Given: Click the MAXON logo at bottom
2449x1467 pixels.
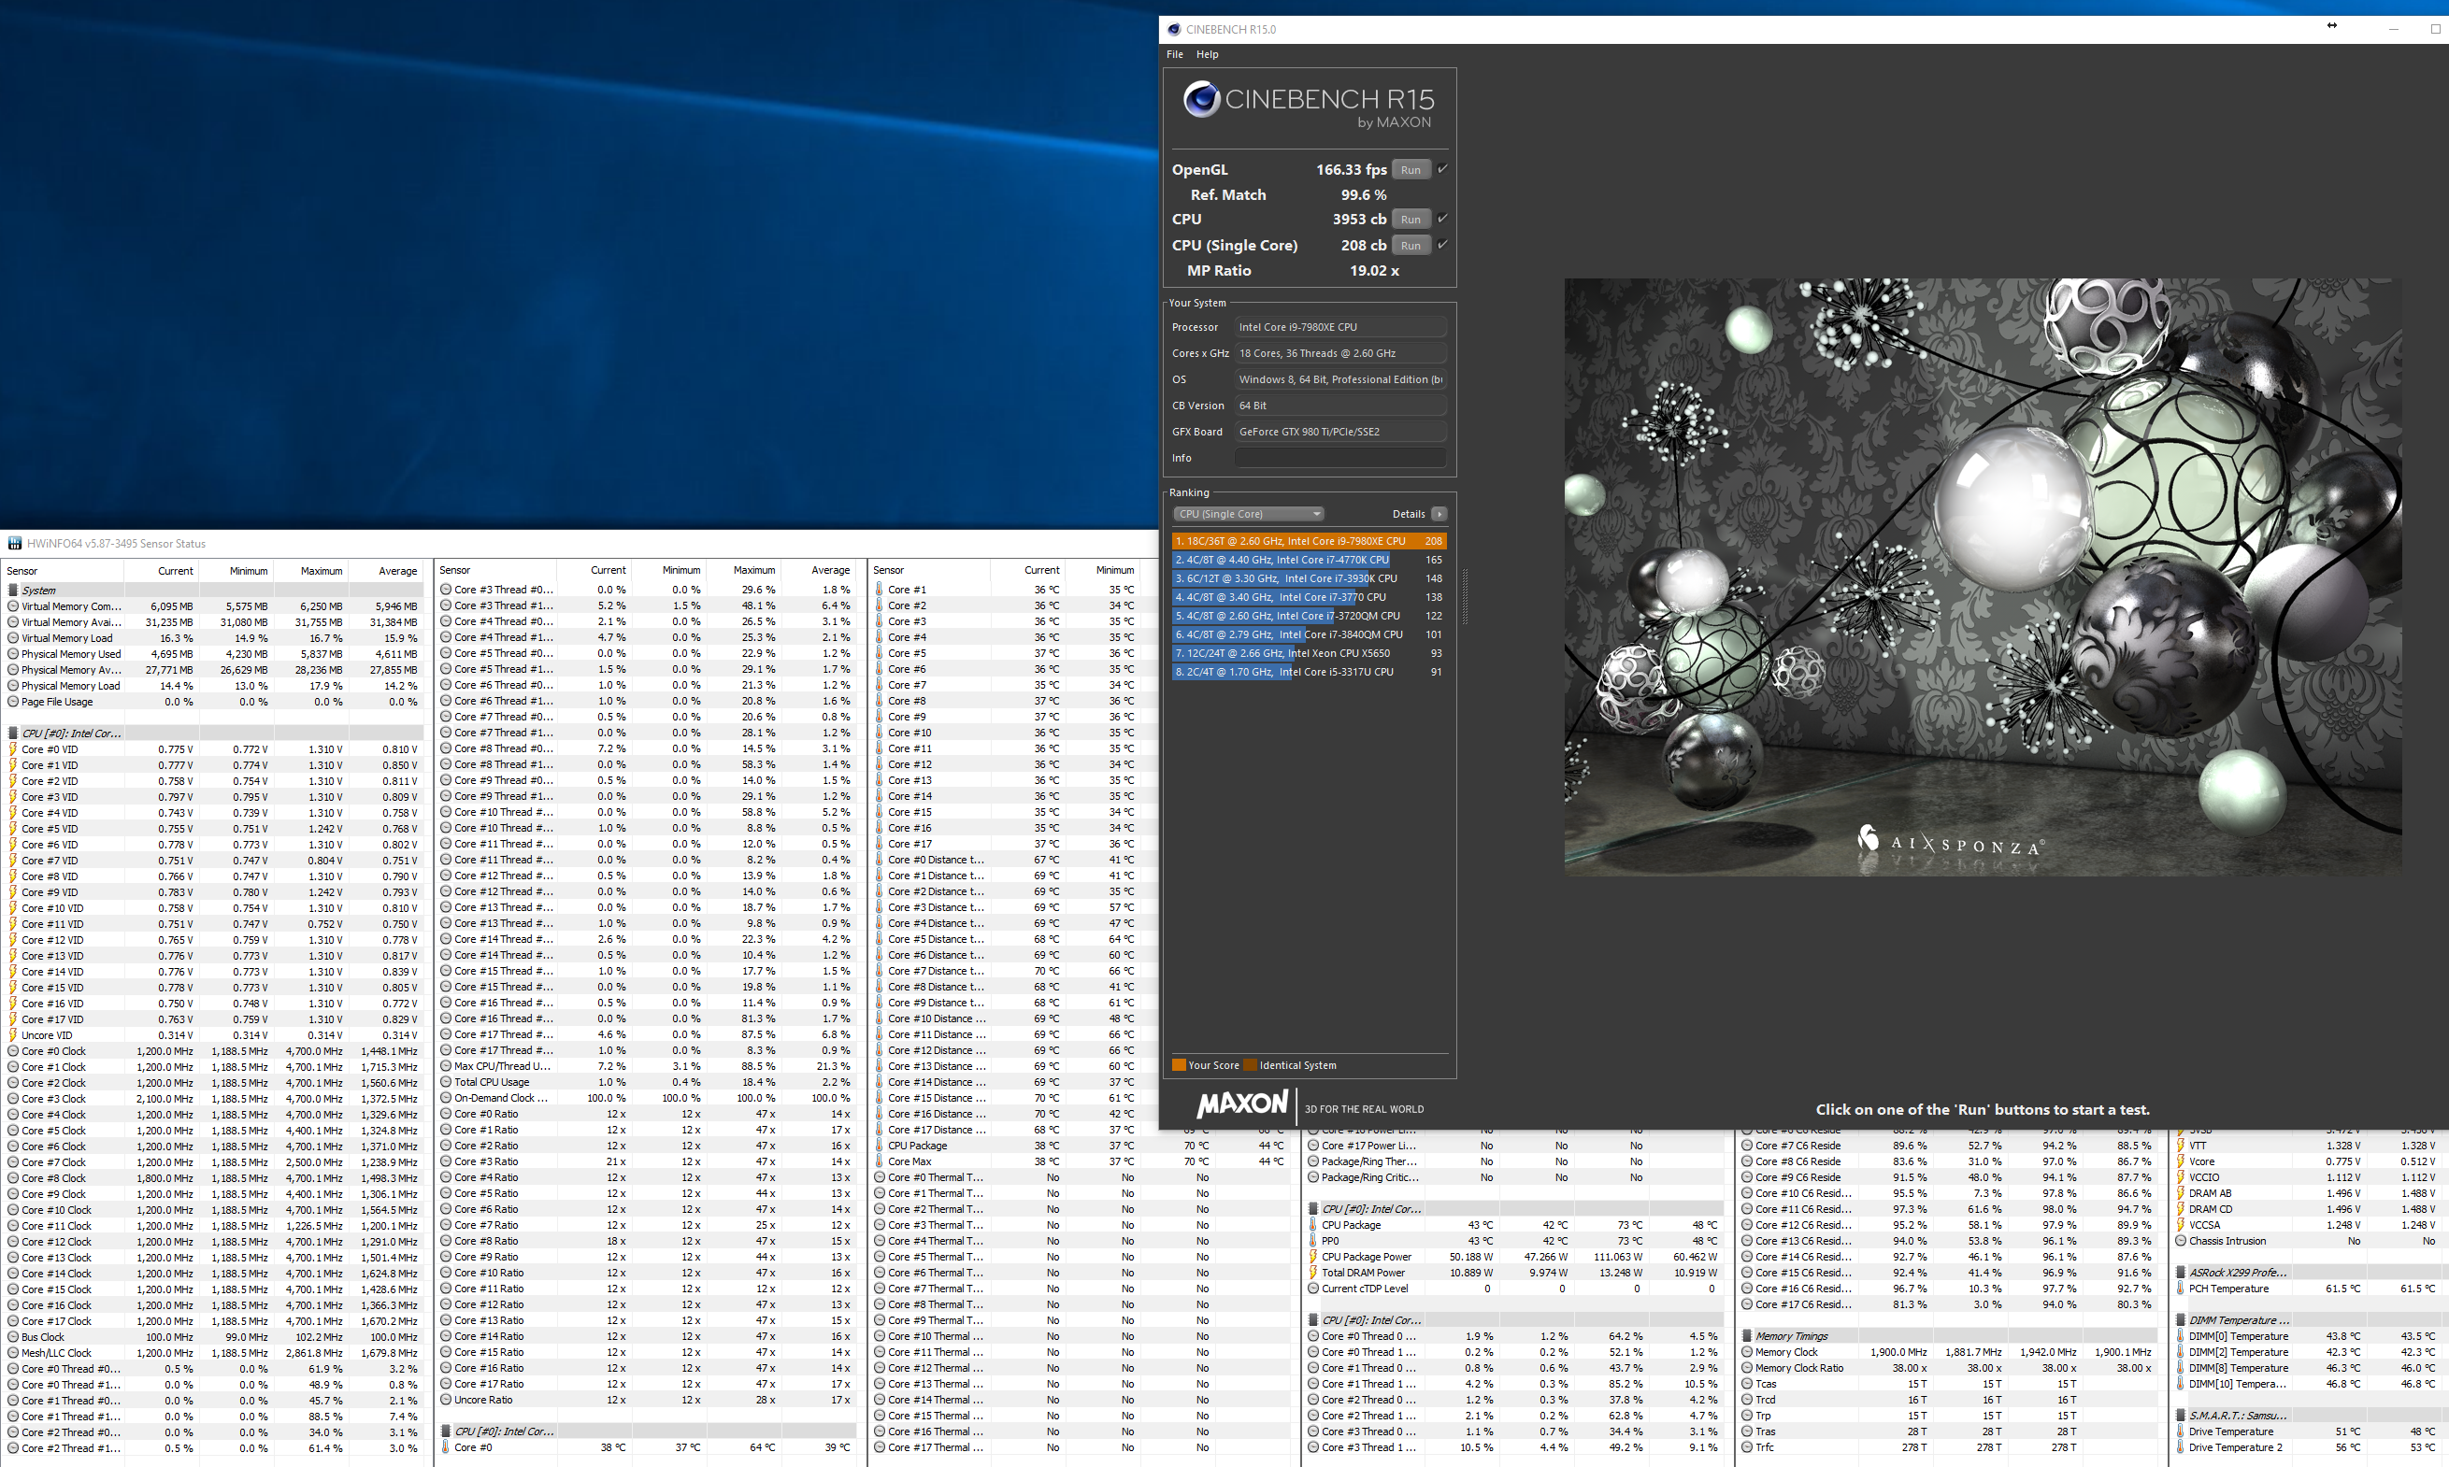Looking at the screenshot, I should (1242, 1105).
